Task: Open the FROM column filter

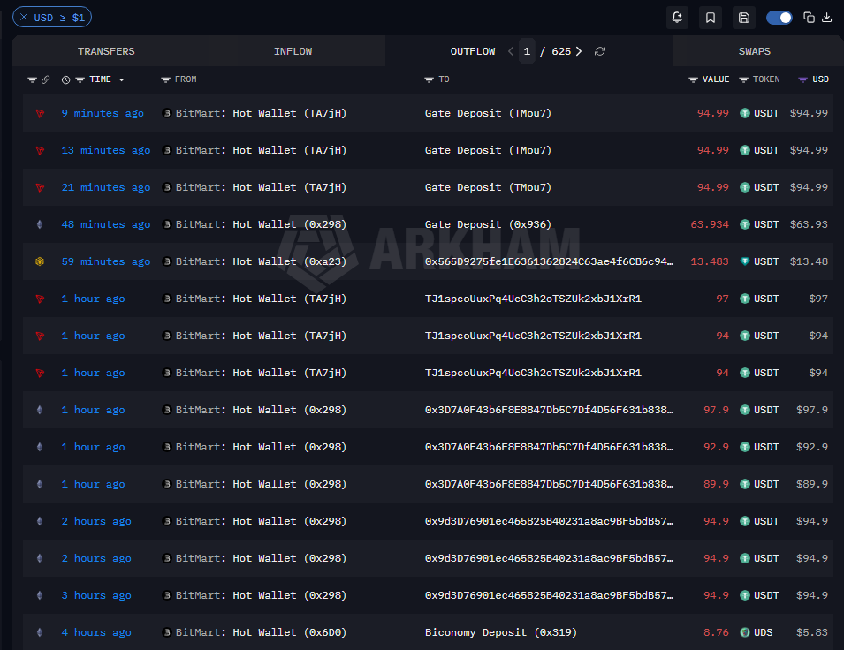Action: [x=165, y=79]
